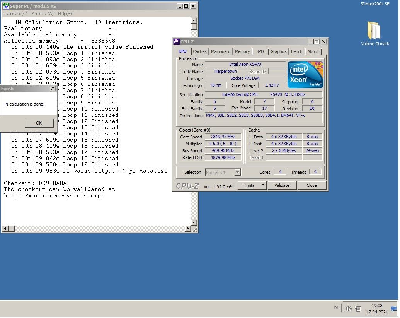
Task: Switch to the About tab in CPU-Z
Action: (x=313, y=51)
